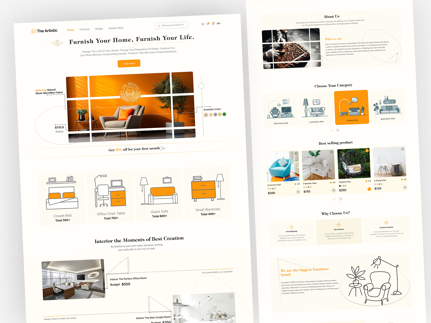Favorite A Dining Chair
This screenshot has height=323, width=431.
pyautogui.click(x=402, y=149)
